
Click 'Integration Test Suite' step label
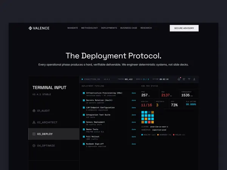point(98,115)
